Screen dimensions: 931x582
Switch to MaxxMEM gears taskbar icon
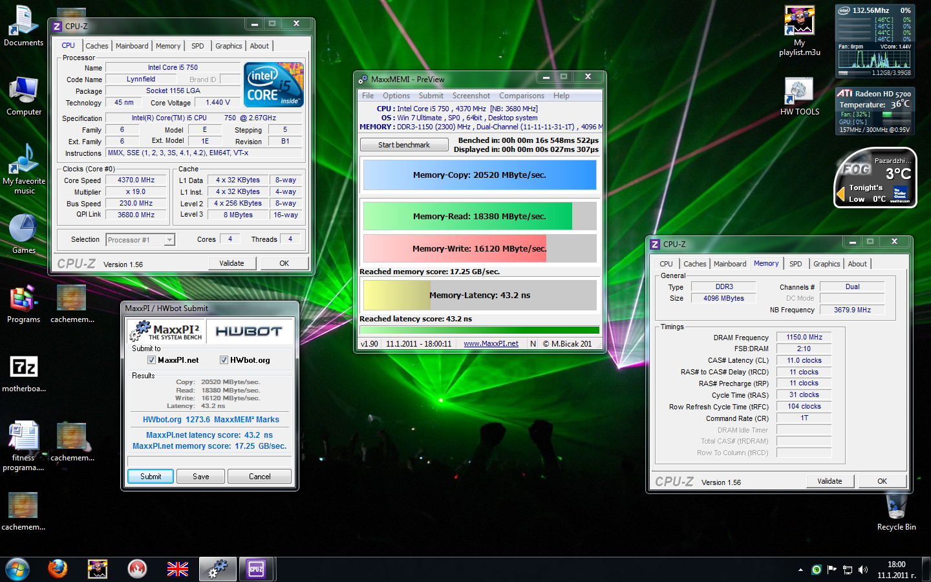click(217, 569)
